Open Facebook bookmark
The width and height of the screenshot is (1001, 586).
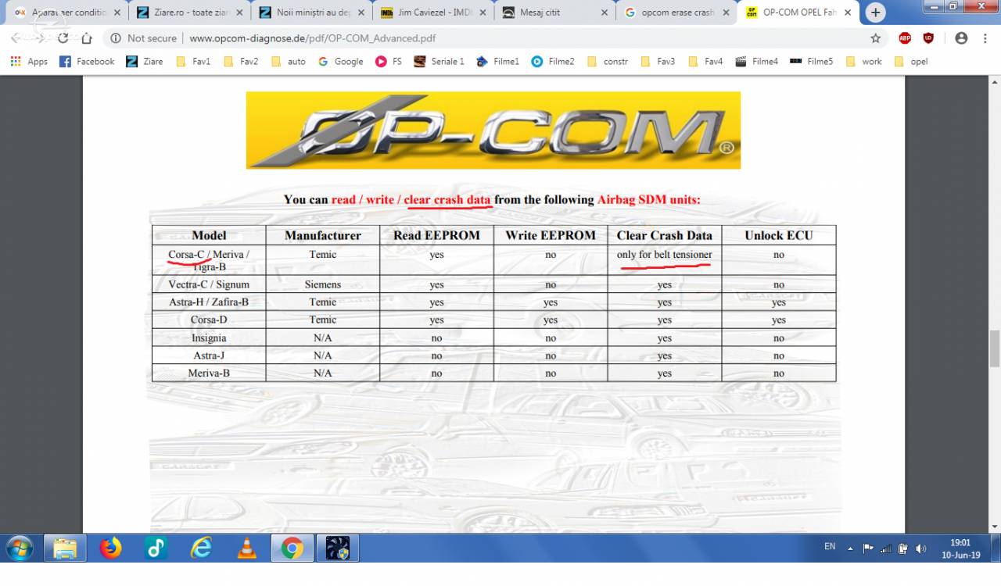click(x=87, y=62)
